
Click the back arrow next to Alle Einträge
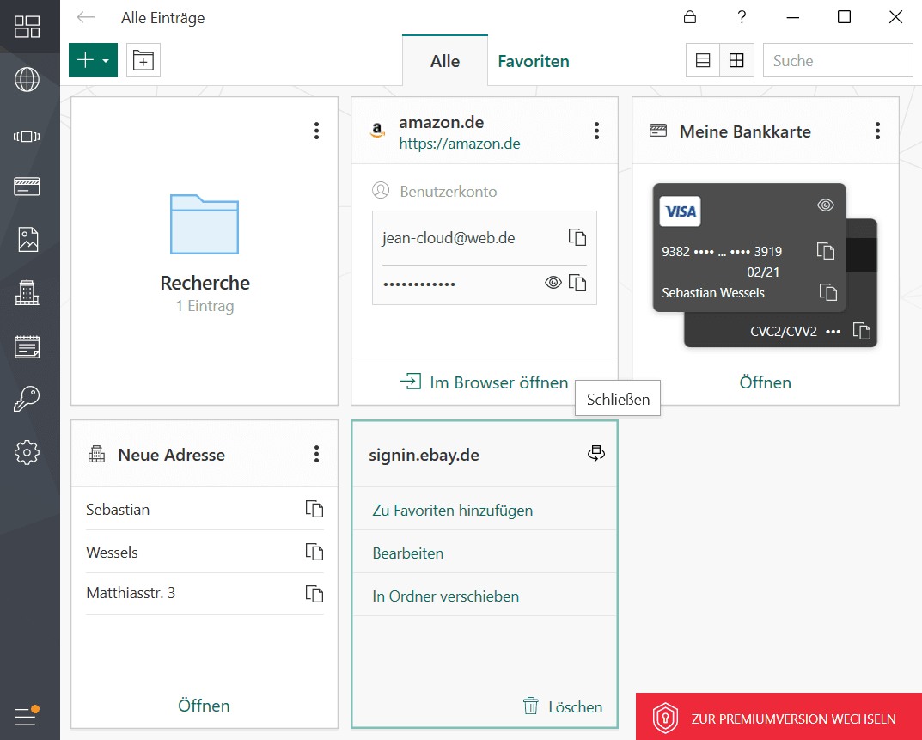86,18
